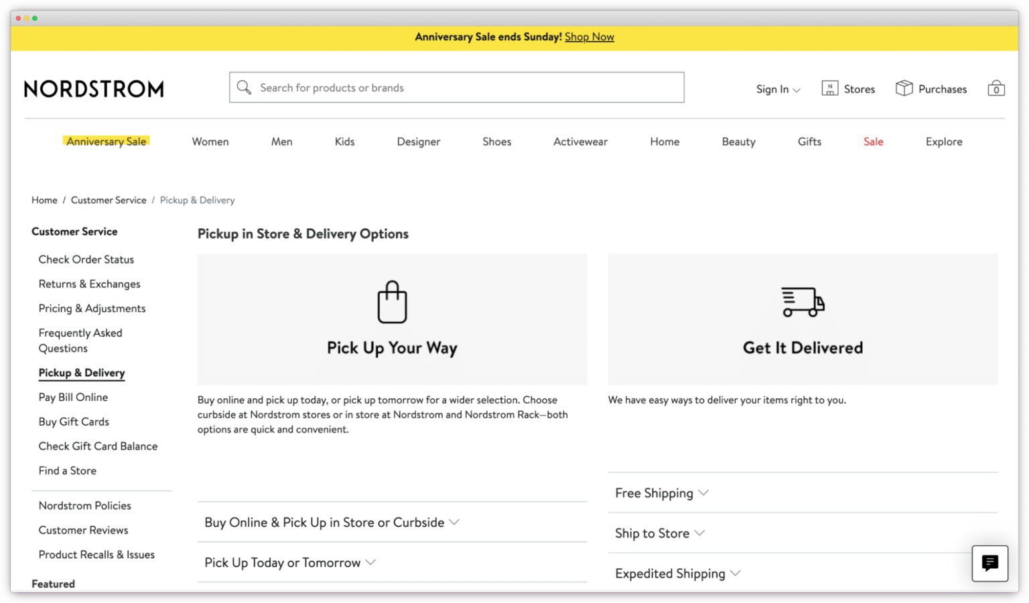Open the shopping bag cart icon
Screen dimensions: 1029x603
pos(996,88)
